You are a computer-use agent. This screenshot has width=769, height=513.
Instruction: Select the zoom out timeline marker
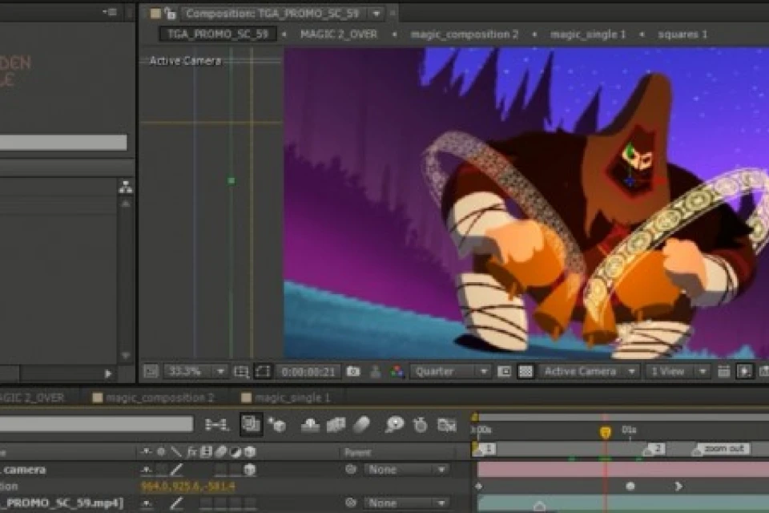[x=723, y=448]
